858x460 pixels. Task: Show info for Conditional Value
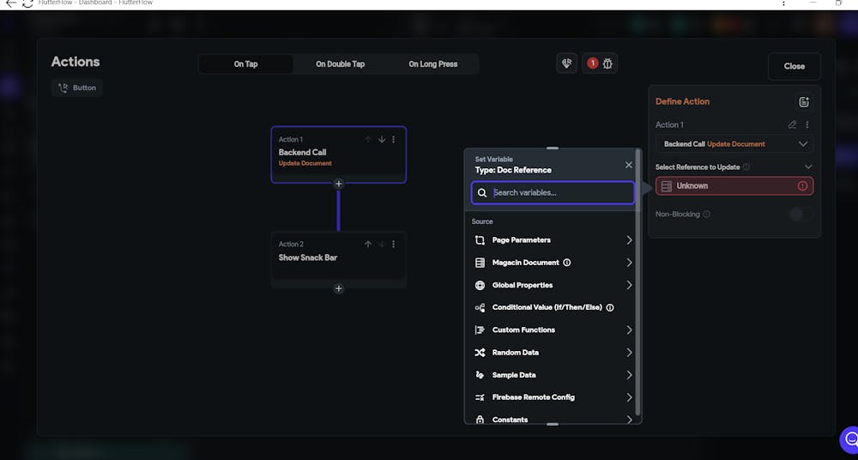610,308
